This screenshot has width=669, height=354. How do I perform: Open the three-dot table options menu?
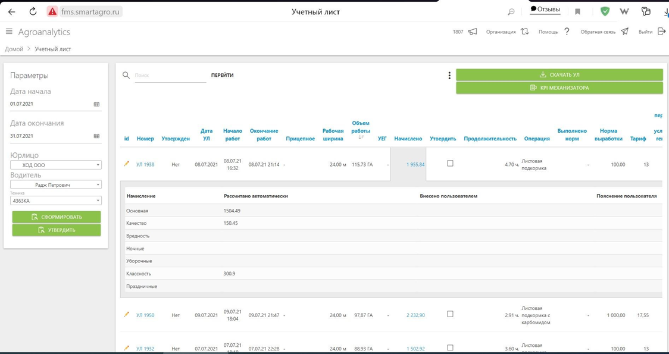click(x=449, y=76)
